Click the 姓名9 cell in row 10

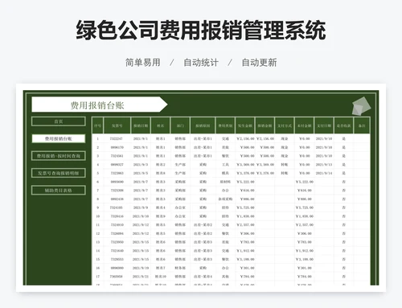coord(161,216)
